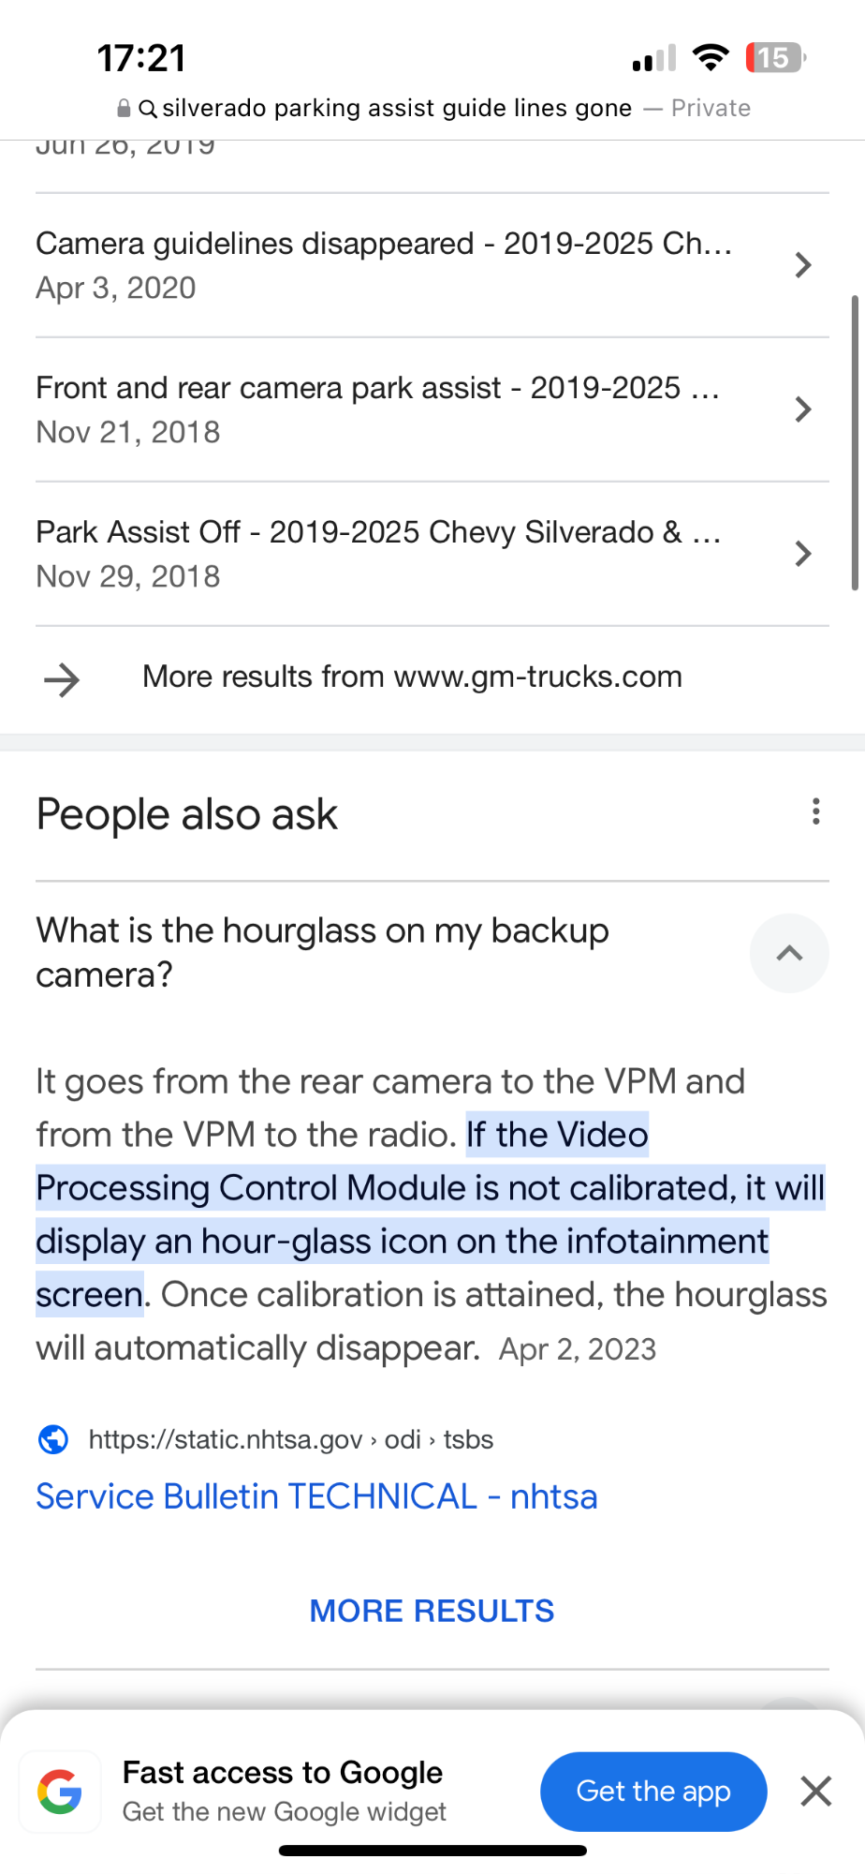
Task: Open Park Assist Off result chevron
Action: tap(802, 554)
